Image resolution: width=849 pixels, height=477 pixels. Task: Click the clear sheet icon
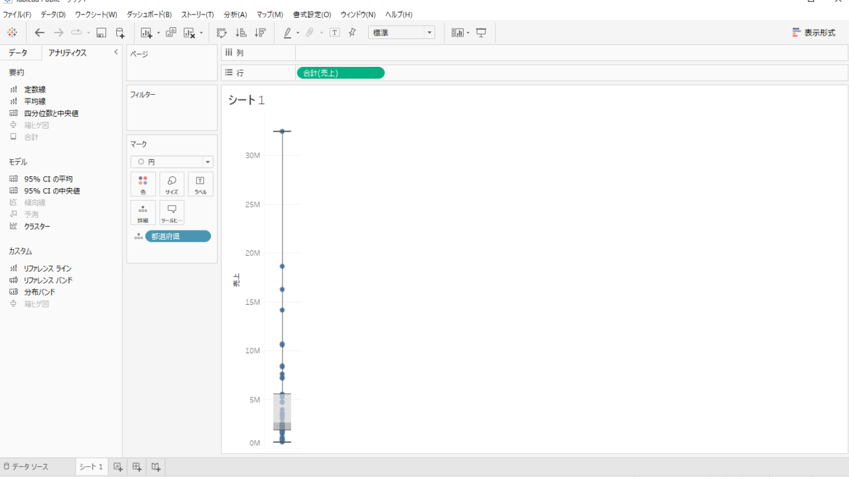click(189, 32)
